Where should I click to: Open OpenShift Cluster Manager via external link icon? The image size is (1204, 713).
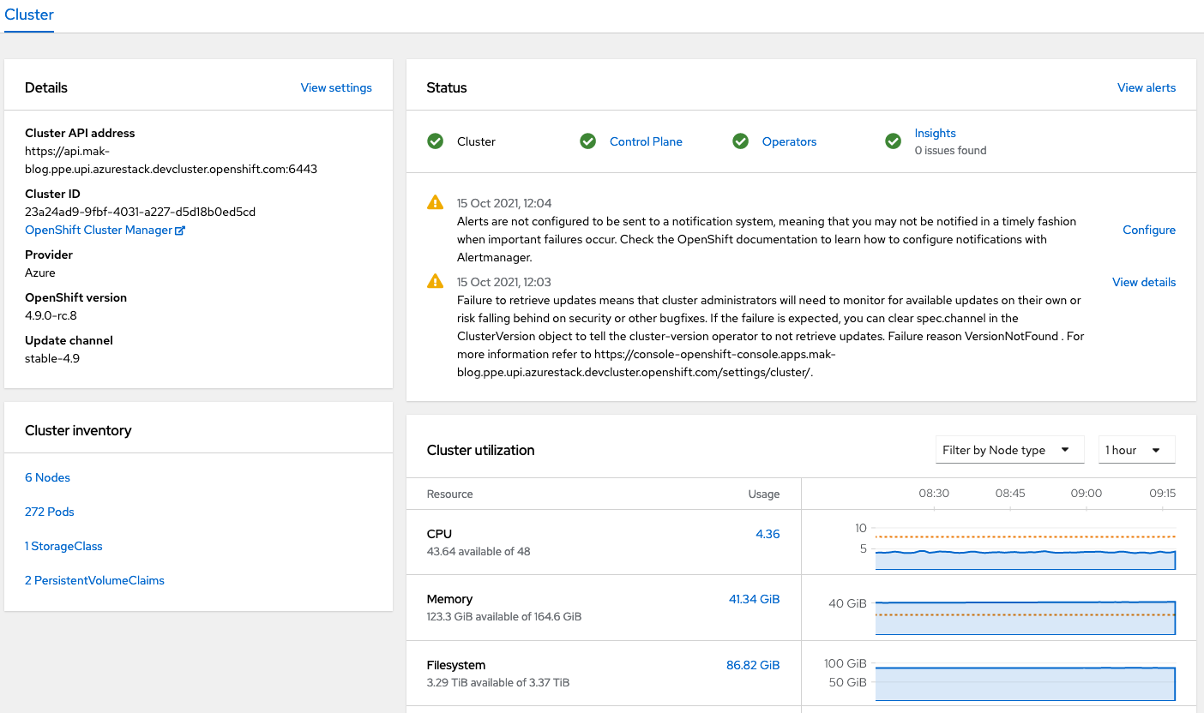(178, 229)
